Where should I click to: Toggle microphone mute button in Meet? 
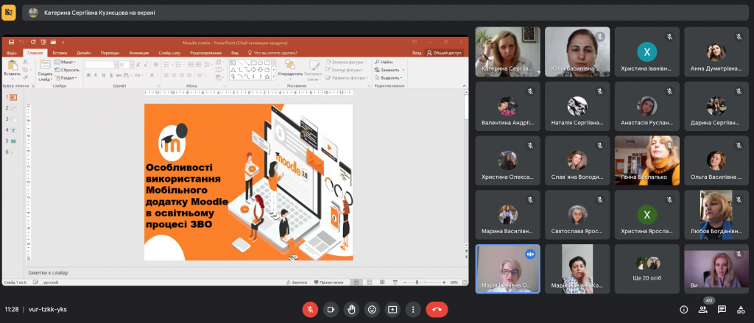310,310
